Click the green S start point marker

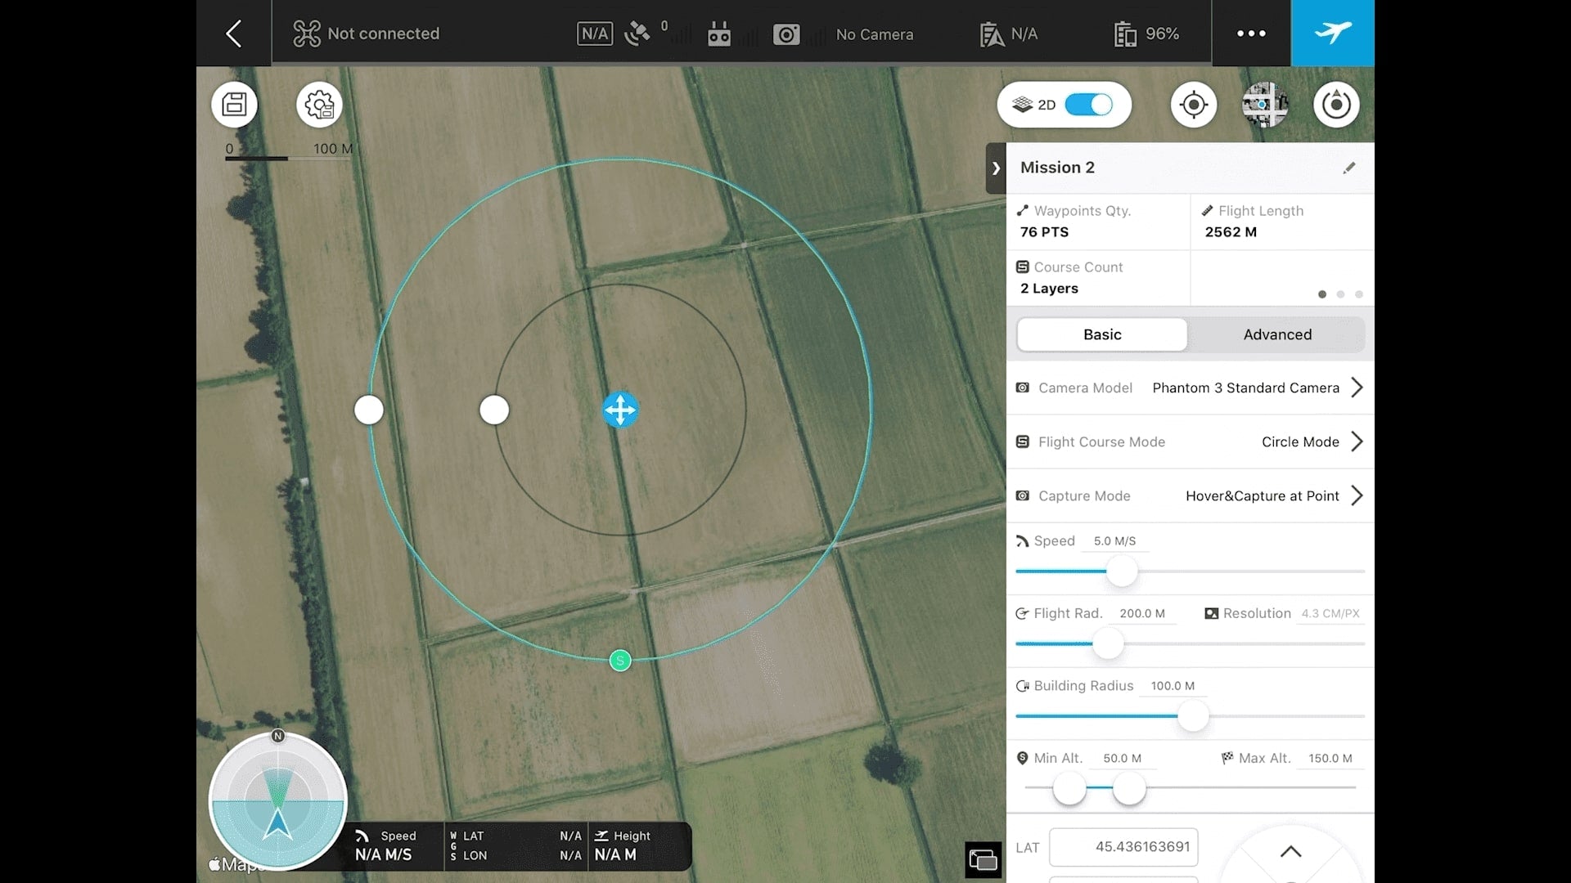[620, 661]
